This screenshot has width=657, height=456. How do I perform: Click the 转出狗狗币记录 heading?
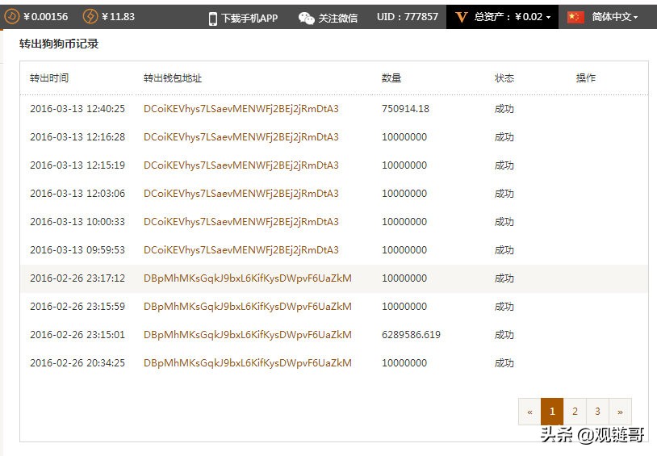click(x=59, y=44)
